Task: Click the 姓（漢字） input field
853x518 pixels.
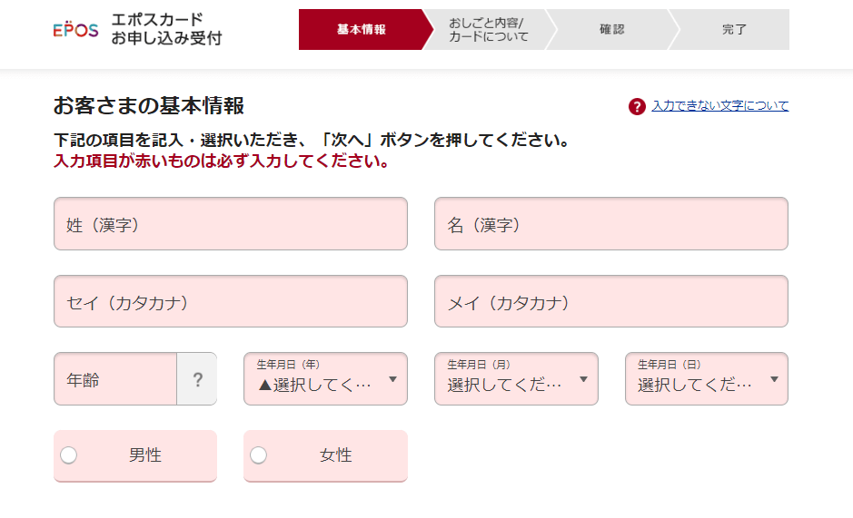Action: (x=231, y=224)
